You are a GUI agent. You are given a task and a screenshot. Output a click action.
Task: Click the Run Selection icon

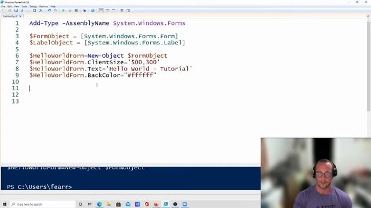click(x=70, y=10)
